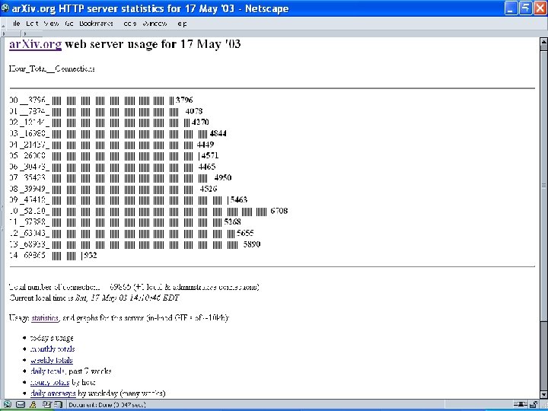
Task: Click the vertical scrollbar thumb
Action: pos(543,186)
